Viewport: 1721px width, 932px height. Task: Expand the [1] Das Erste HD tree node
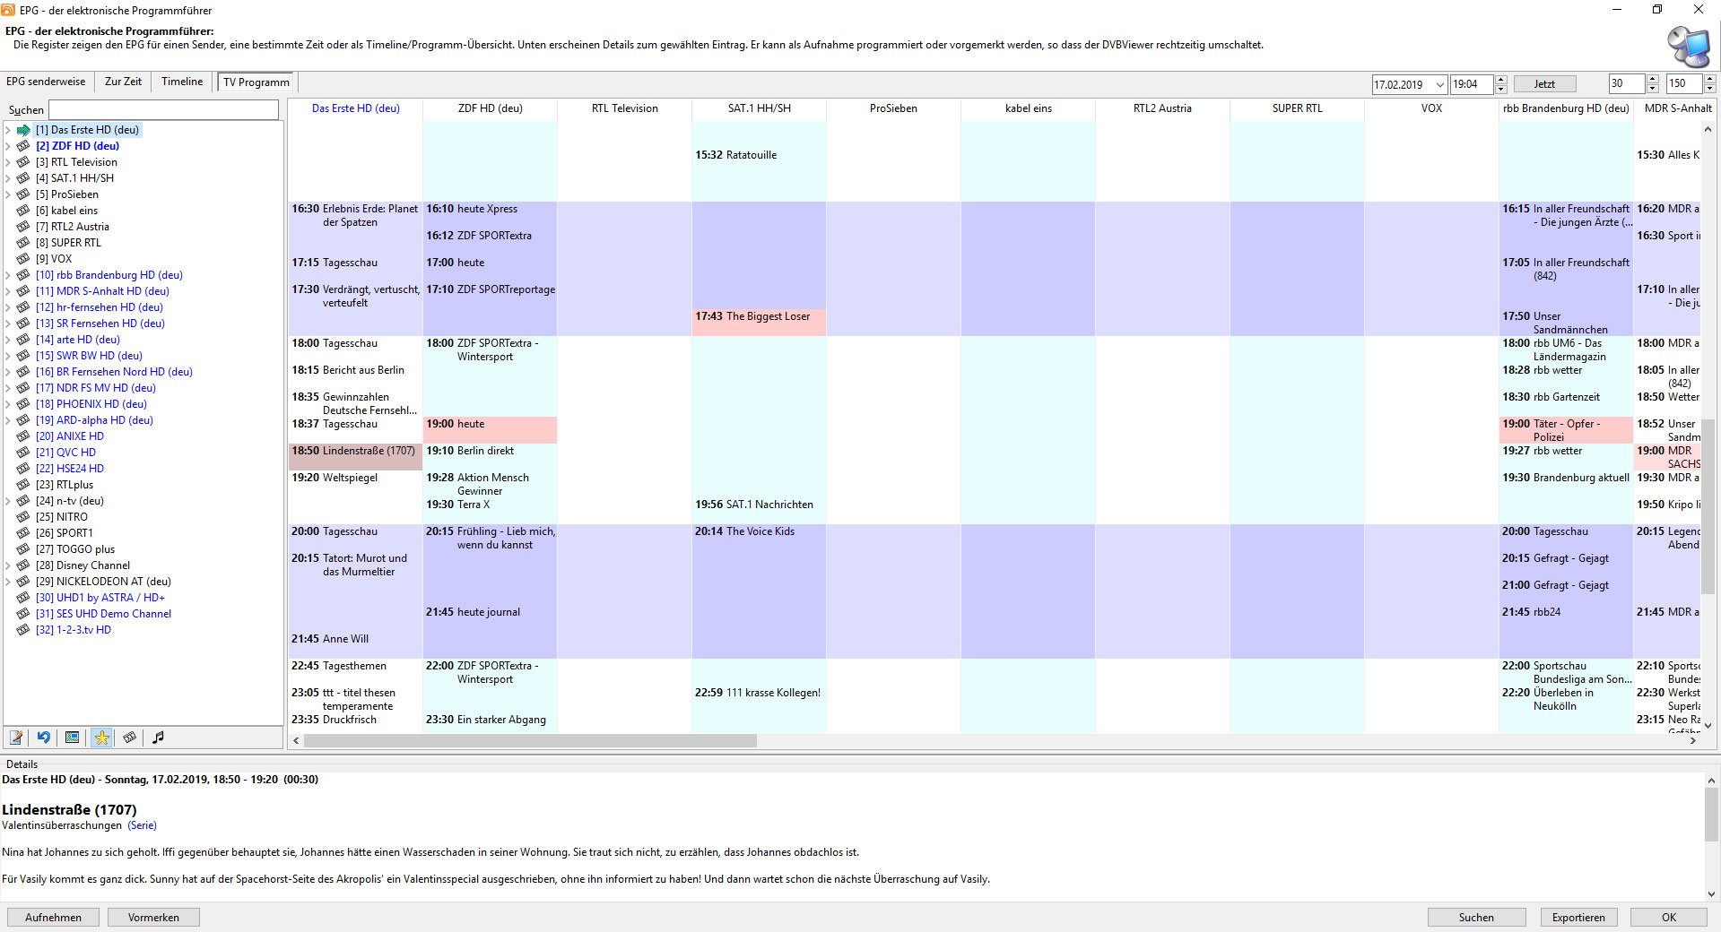coord(8,130)
